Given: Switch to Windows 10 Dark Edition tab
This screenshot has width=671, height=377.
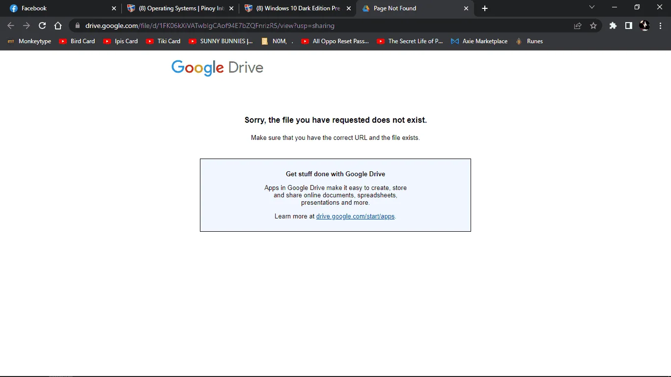Looking at the screenshot, I should coord(297,8).
